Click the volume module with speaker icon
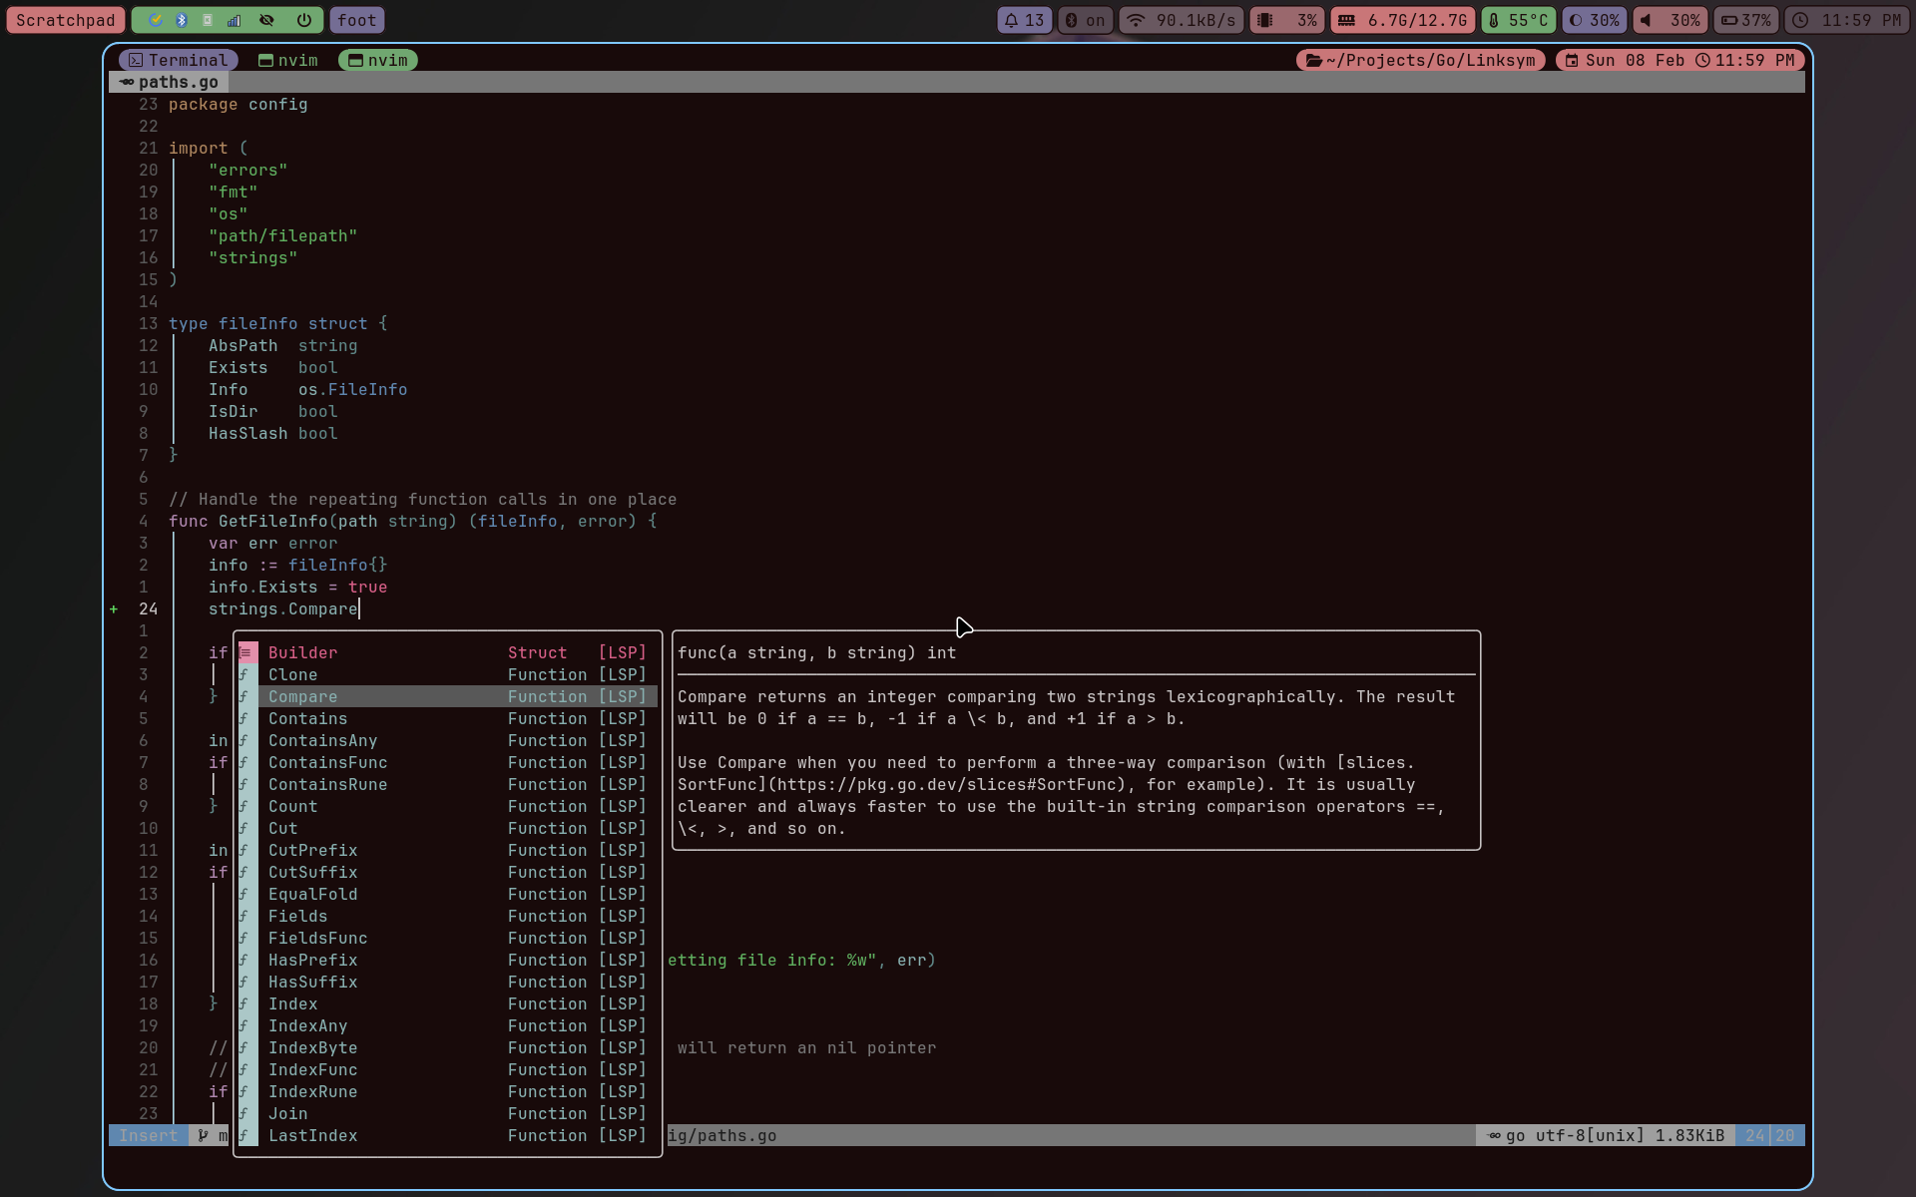Screen dimensions: 1916x1197 click(1670, 20)
